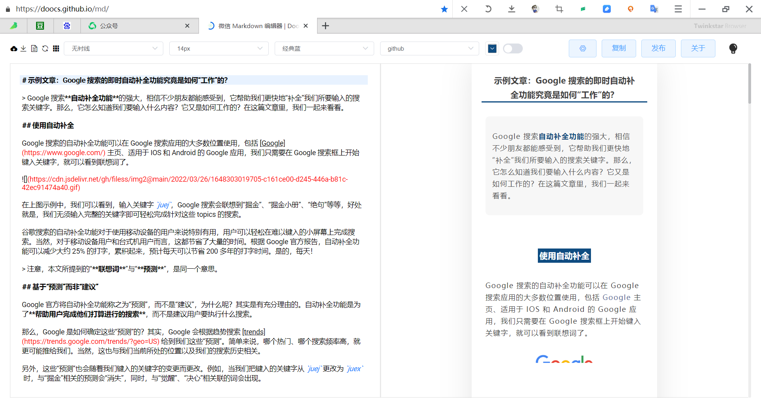This screenshot has height=406, width=761.
Task: Click the trends.google.com URL in editor
Action: point(90,341)
